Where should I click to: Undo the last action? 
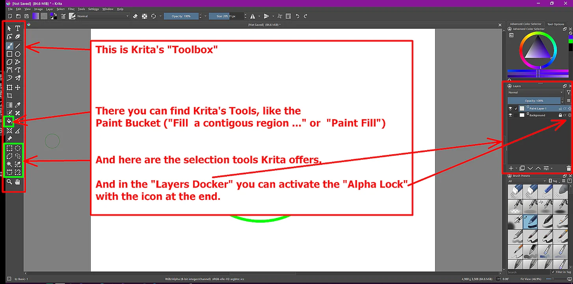[x=298, y=16]
